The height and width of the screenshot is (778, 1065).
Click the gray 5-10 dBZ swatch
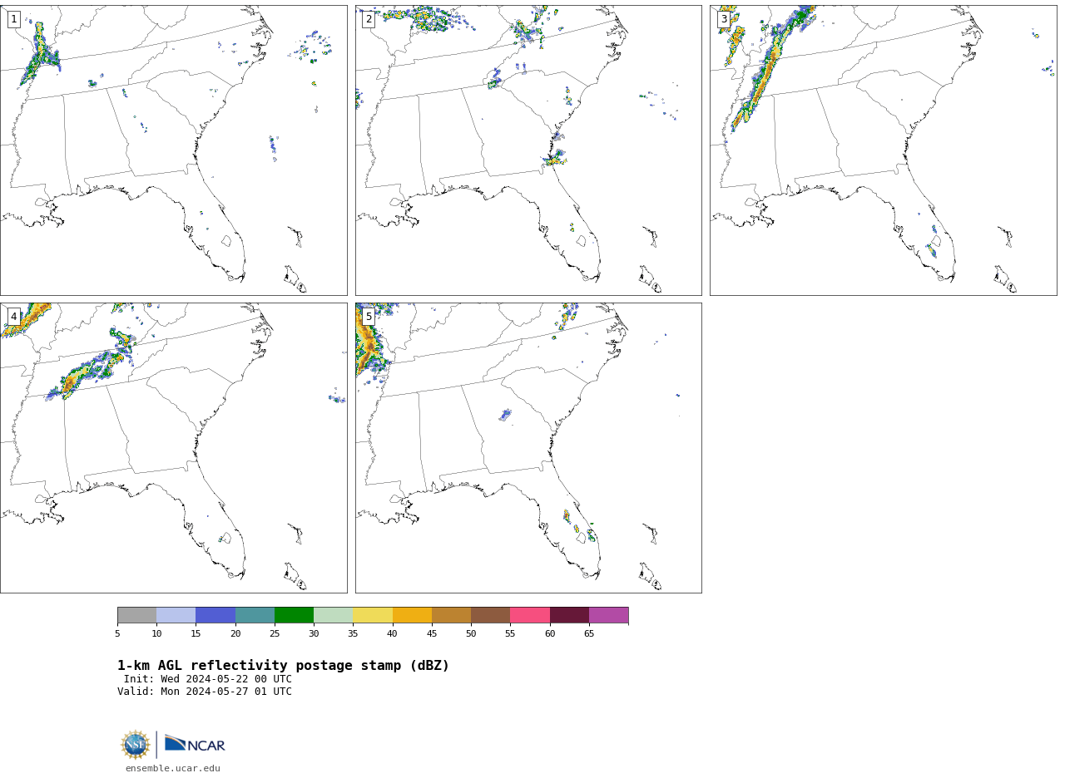point(136,615)
